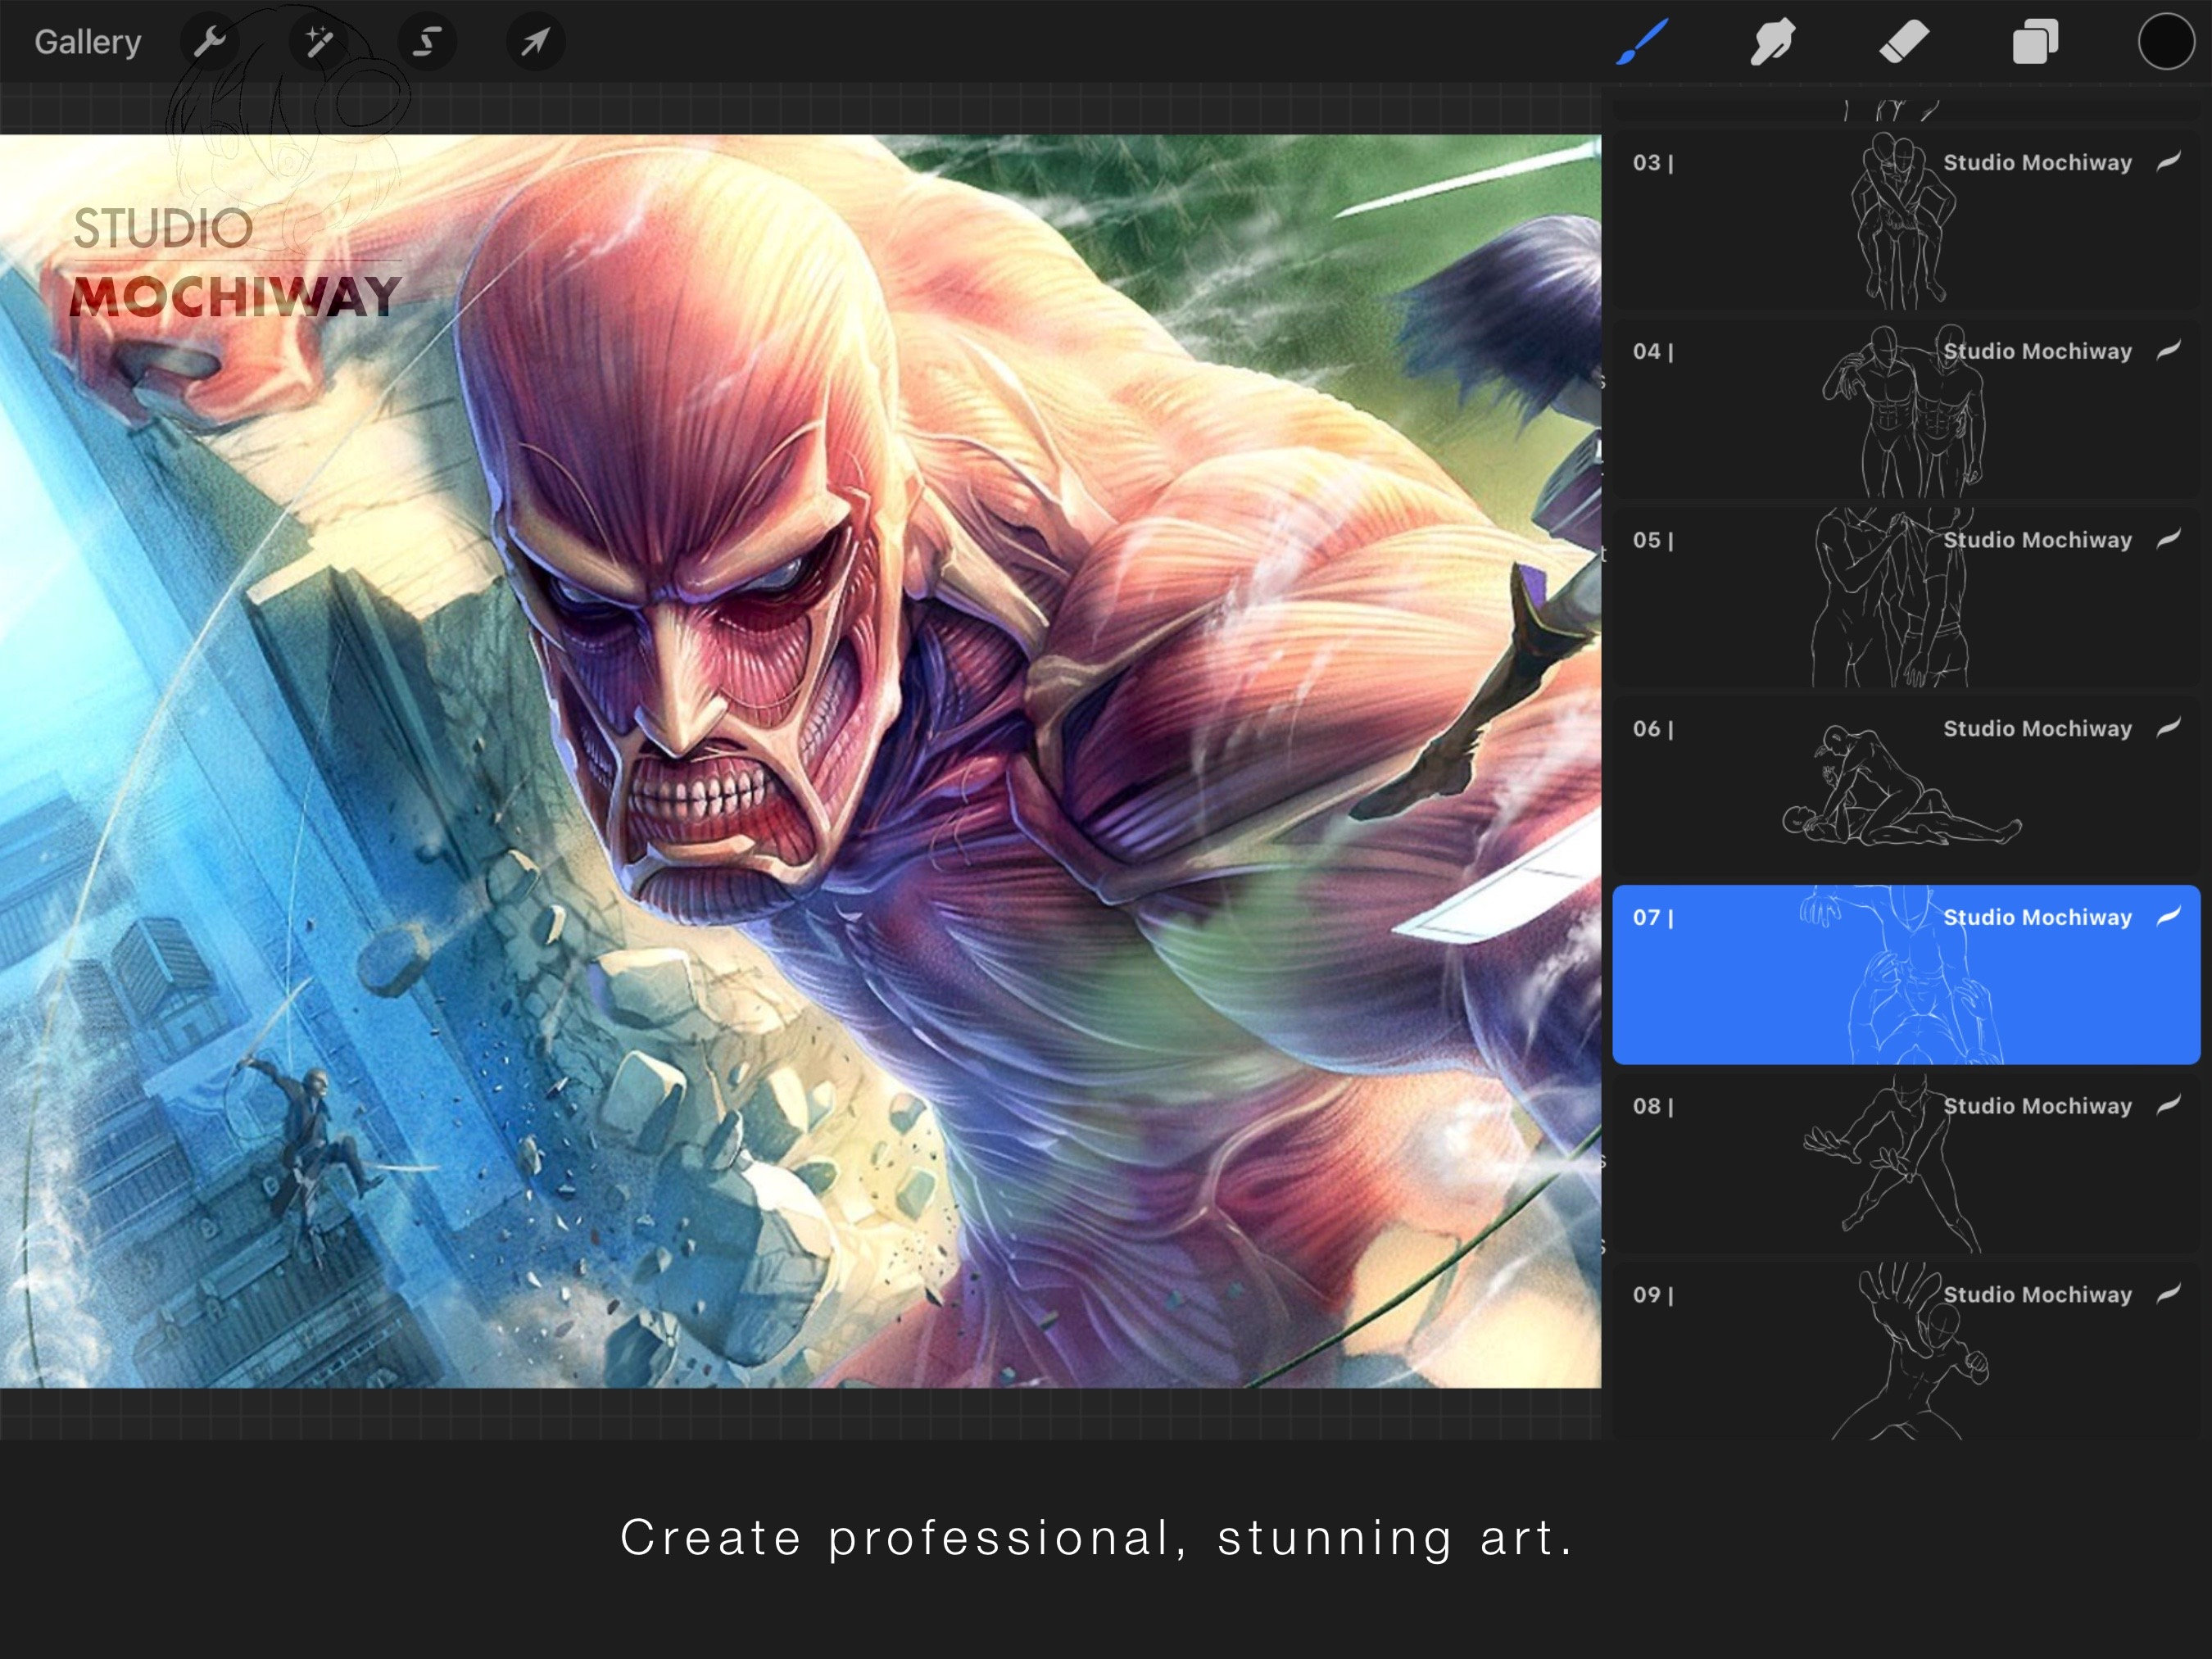Activate the Transform arrow tool
Image resolution: width=2212 pixels, height=1659 pixels.
coord(536,42)
